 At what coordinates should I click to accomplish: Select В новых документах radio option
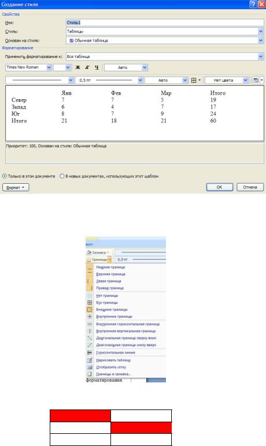(x=62, y=176)
